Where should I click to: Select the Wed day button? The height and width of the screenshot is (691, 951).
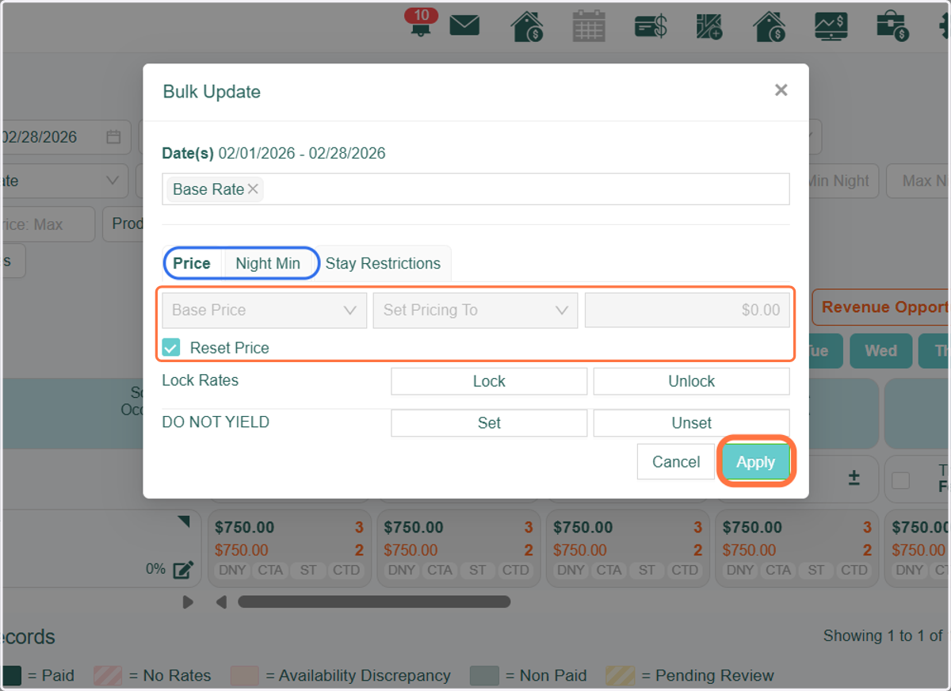click(x=880, y=351)
